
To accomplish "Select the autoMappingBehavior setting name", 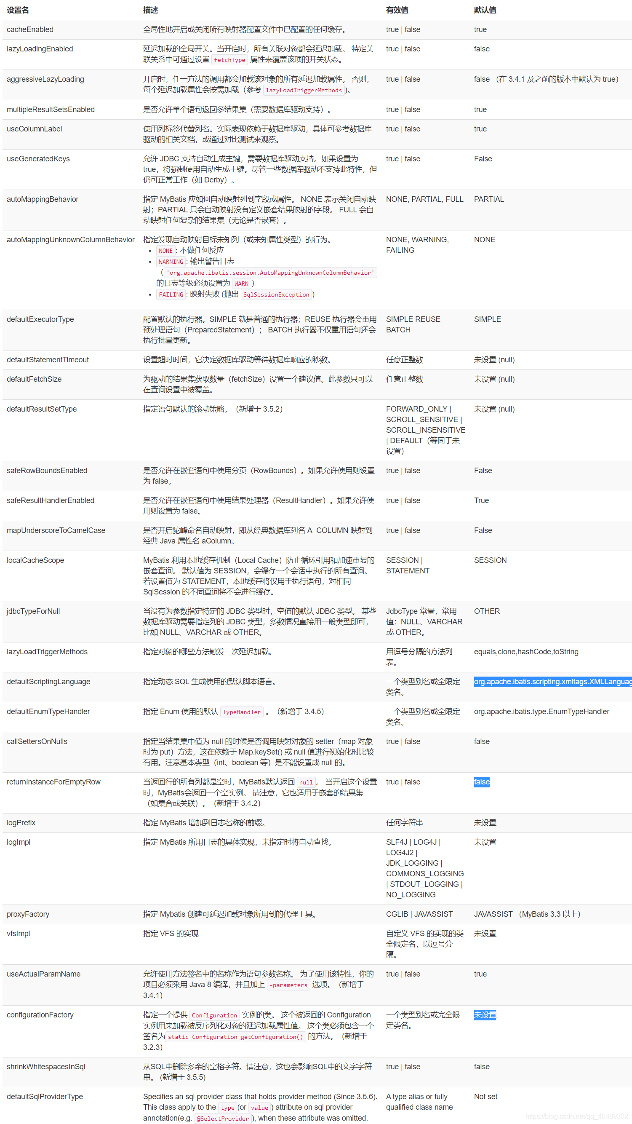I will coord(43,199).
